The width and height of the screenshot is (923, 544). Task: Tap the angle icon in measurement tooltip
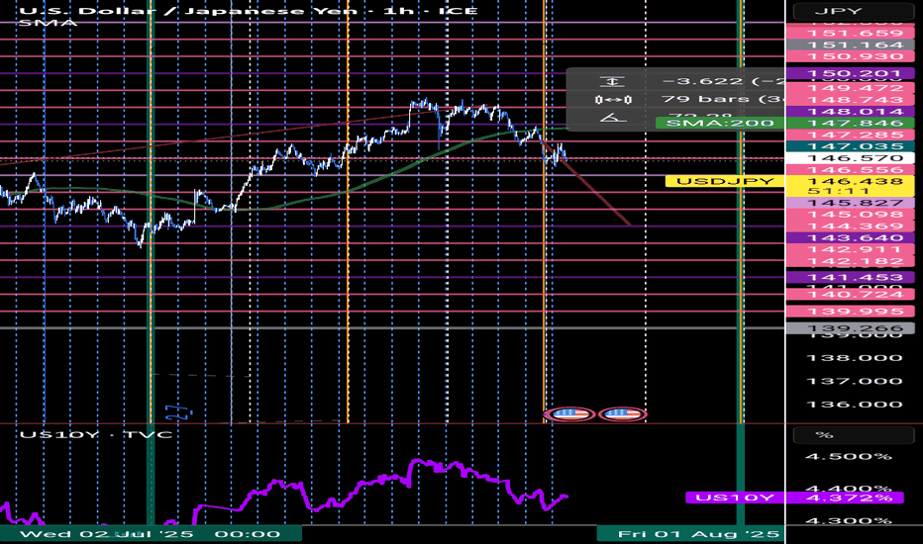pos(612,119)
